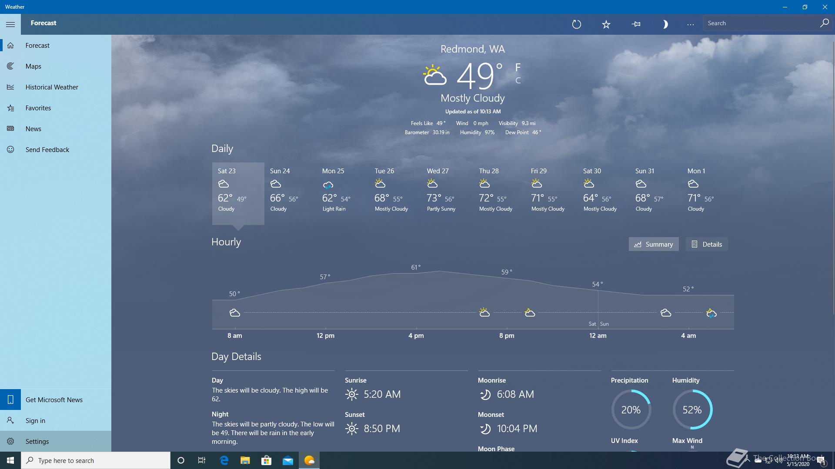
Task: Click 'Updated as of 10:13 AM' text
Action: click(473, 112)
